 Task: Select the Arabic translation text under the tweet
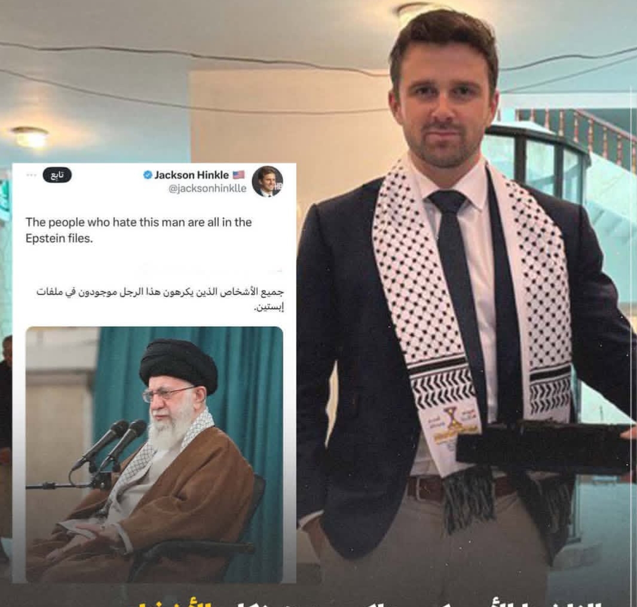click(x=160, y=299)
